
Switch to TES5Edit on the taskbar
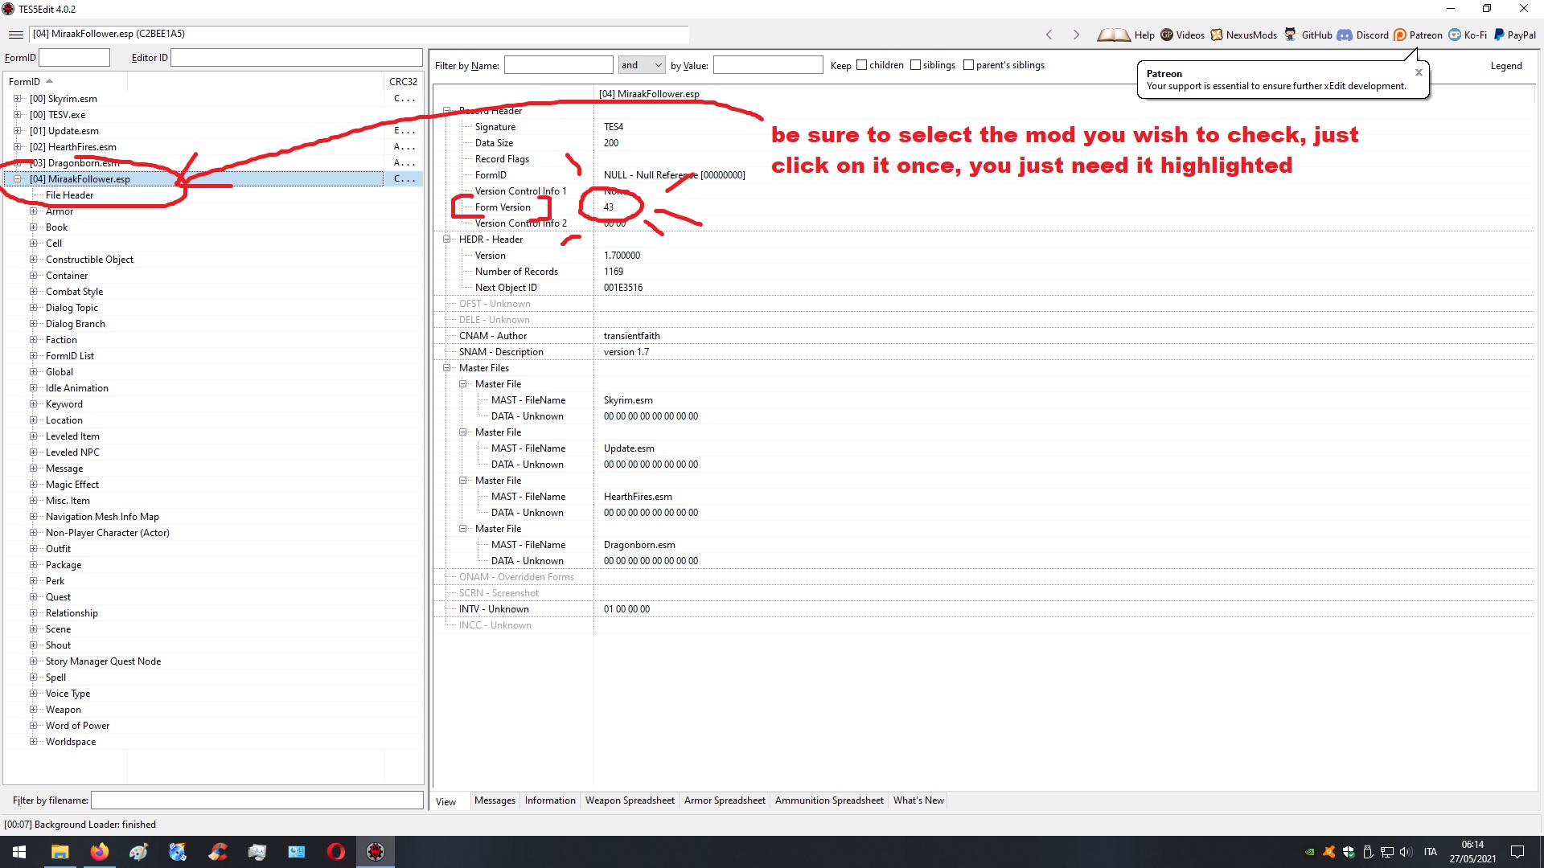376,852
